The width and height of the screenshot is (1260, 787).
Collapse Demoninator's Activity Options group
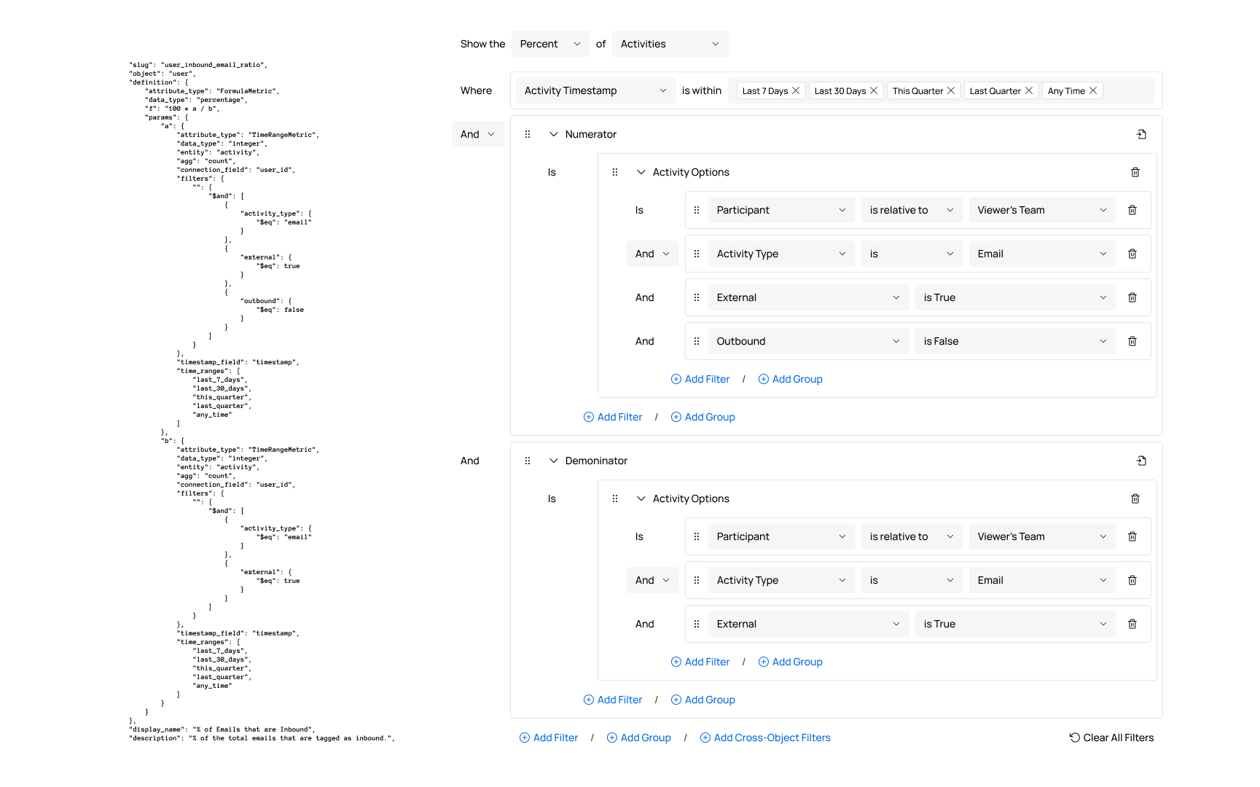[x=641, y=498]
